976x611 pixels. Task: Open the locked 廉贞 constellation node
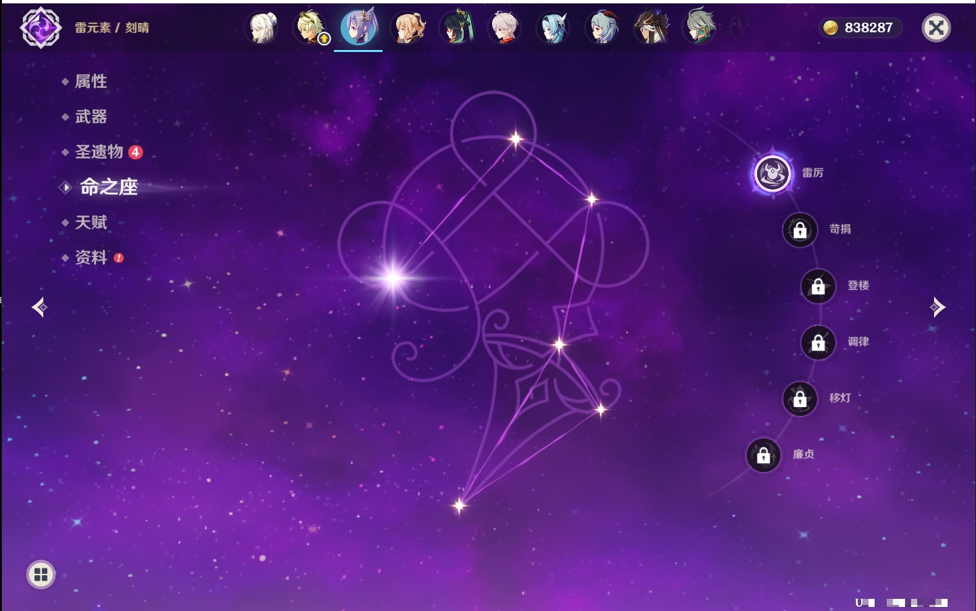point(764,455)
